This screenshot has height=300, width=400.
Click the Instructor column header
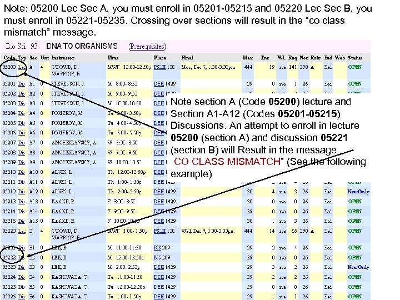(x=63, y=58)
